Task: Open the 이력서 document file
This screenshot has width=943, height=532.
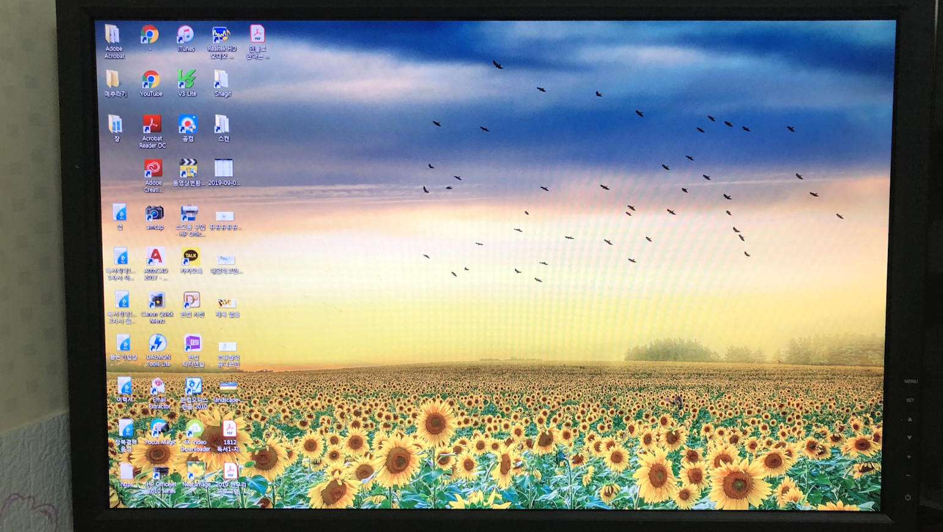Action: tap(125, 390)
